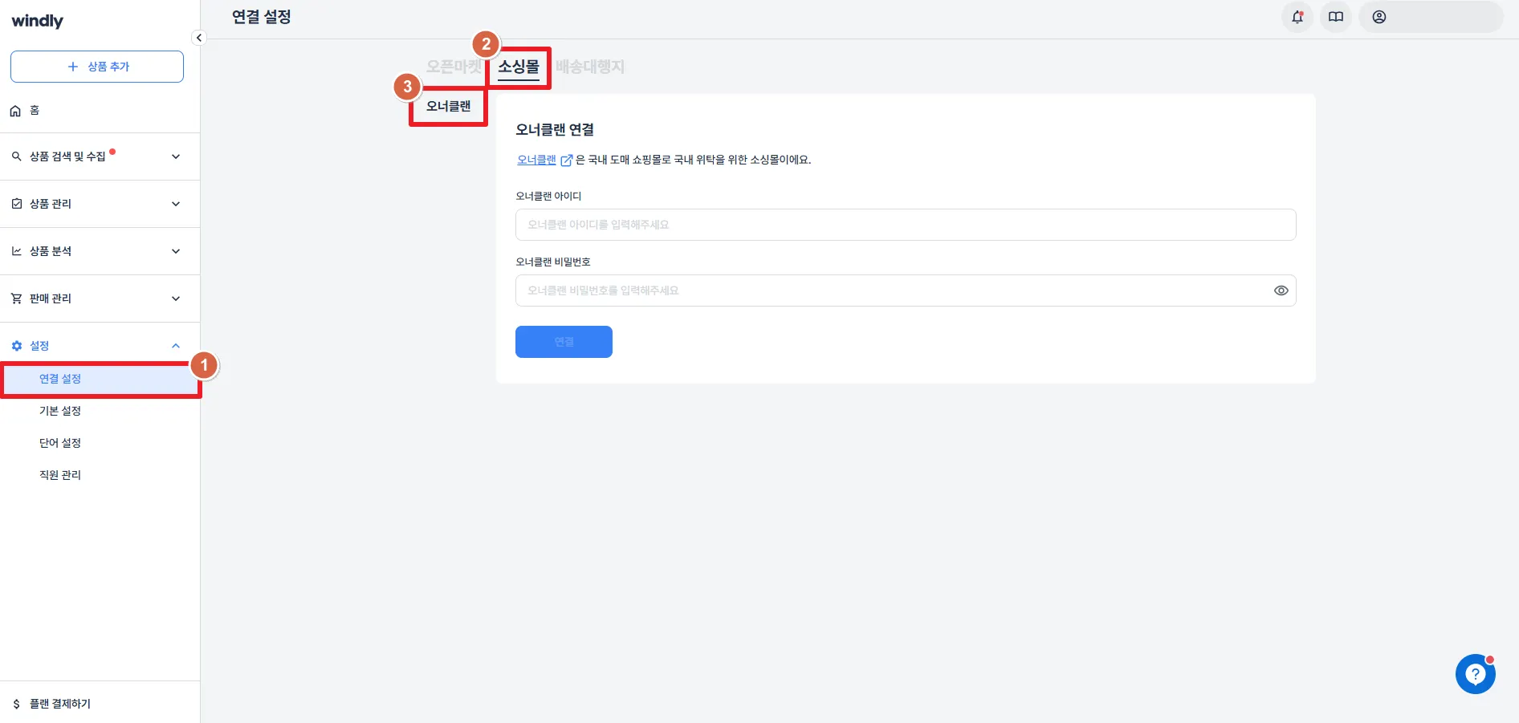Click the 오너클랜 연결 heading

pyautogui.click(x=555, y=129)
